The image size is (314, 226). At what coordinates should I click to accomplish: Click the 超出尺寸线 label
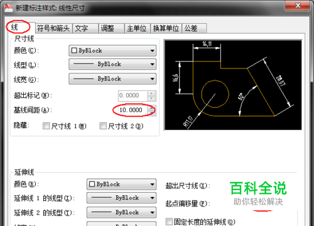click(188, 186)
